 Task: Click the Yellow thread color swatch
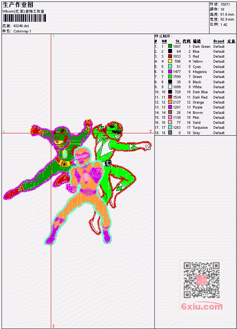point(170,61)
